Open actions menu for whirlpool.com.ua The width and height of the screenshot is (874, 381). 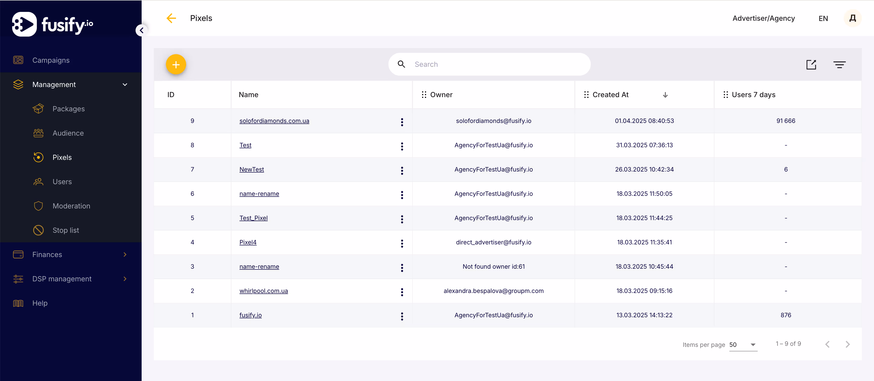402,292
